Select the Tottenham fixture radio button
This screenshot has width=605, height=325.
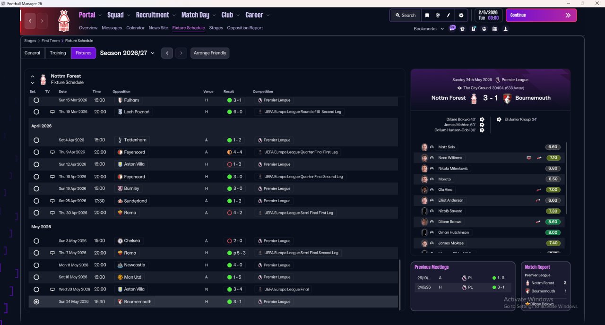tap(36, 140)
